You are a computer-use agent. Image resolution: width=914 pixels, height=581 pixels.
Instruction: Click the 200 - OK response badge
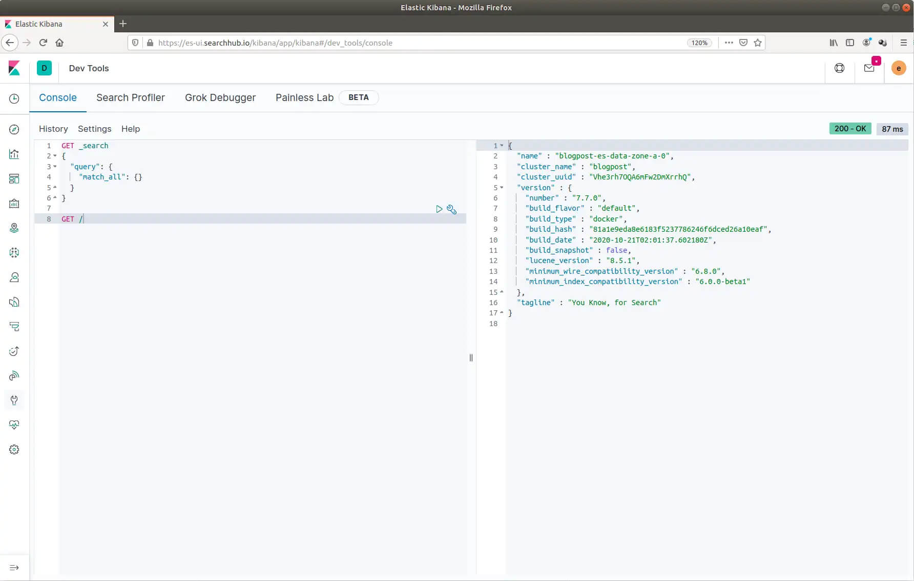850,128
